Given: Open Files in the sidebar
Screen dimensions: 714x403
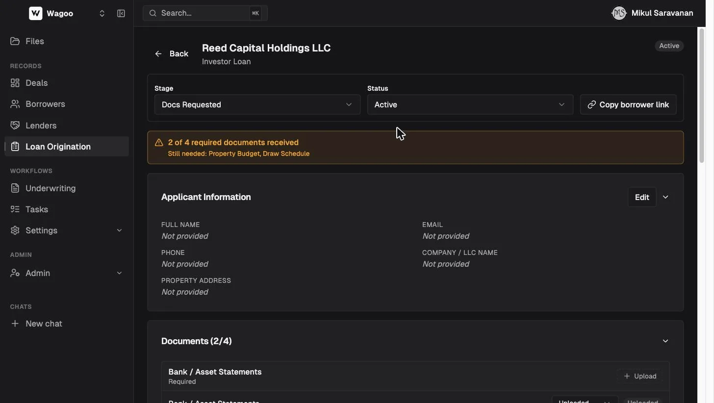Looking at the screenshot, I should pyautogui.click(x=67, y=41).
